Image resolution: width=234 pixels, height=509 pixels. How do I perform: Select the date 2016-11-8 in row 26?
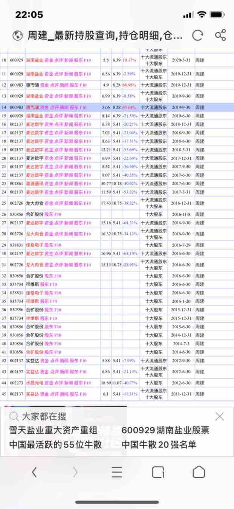coord(181,214)
